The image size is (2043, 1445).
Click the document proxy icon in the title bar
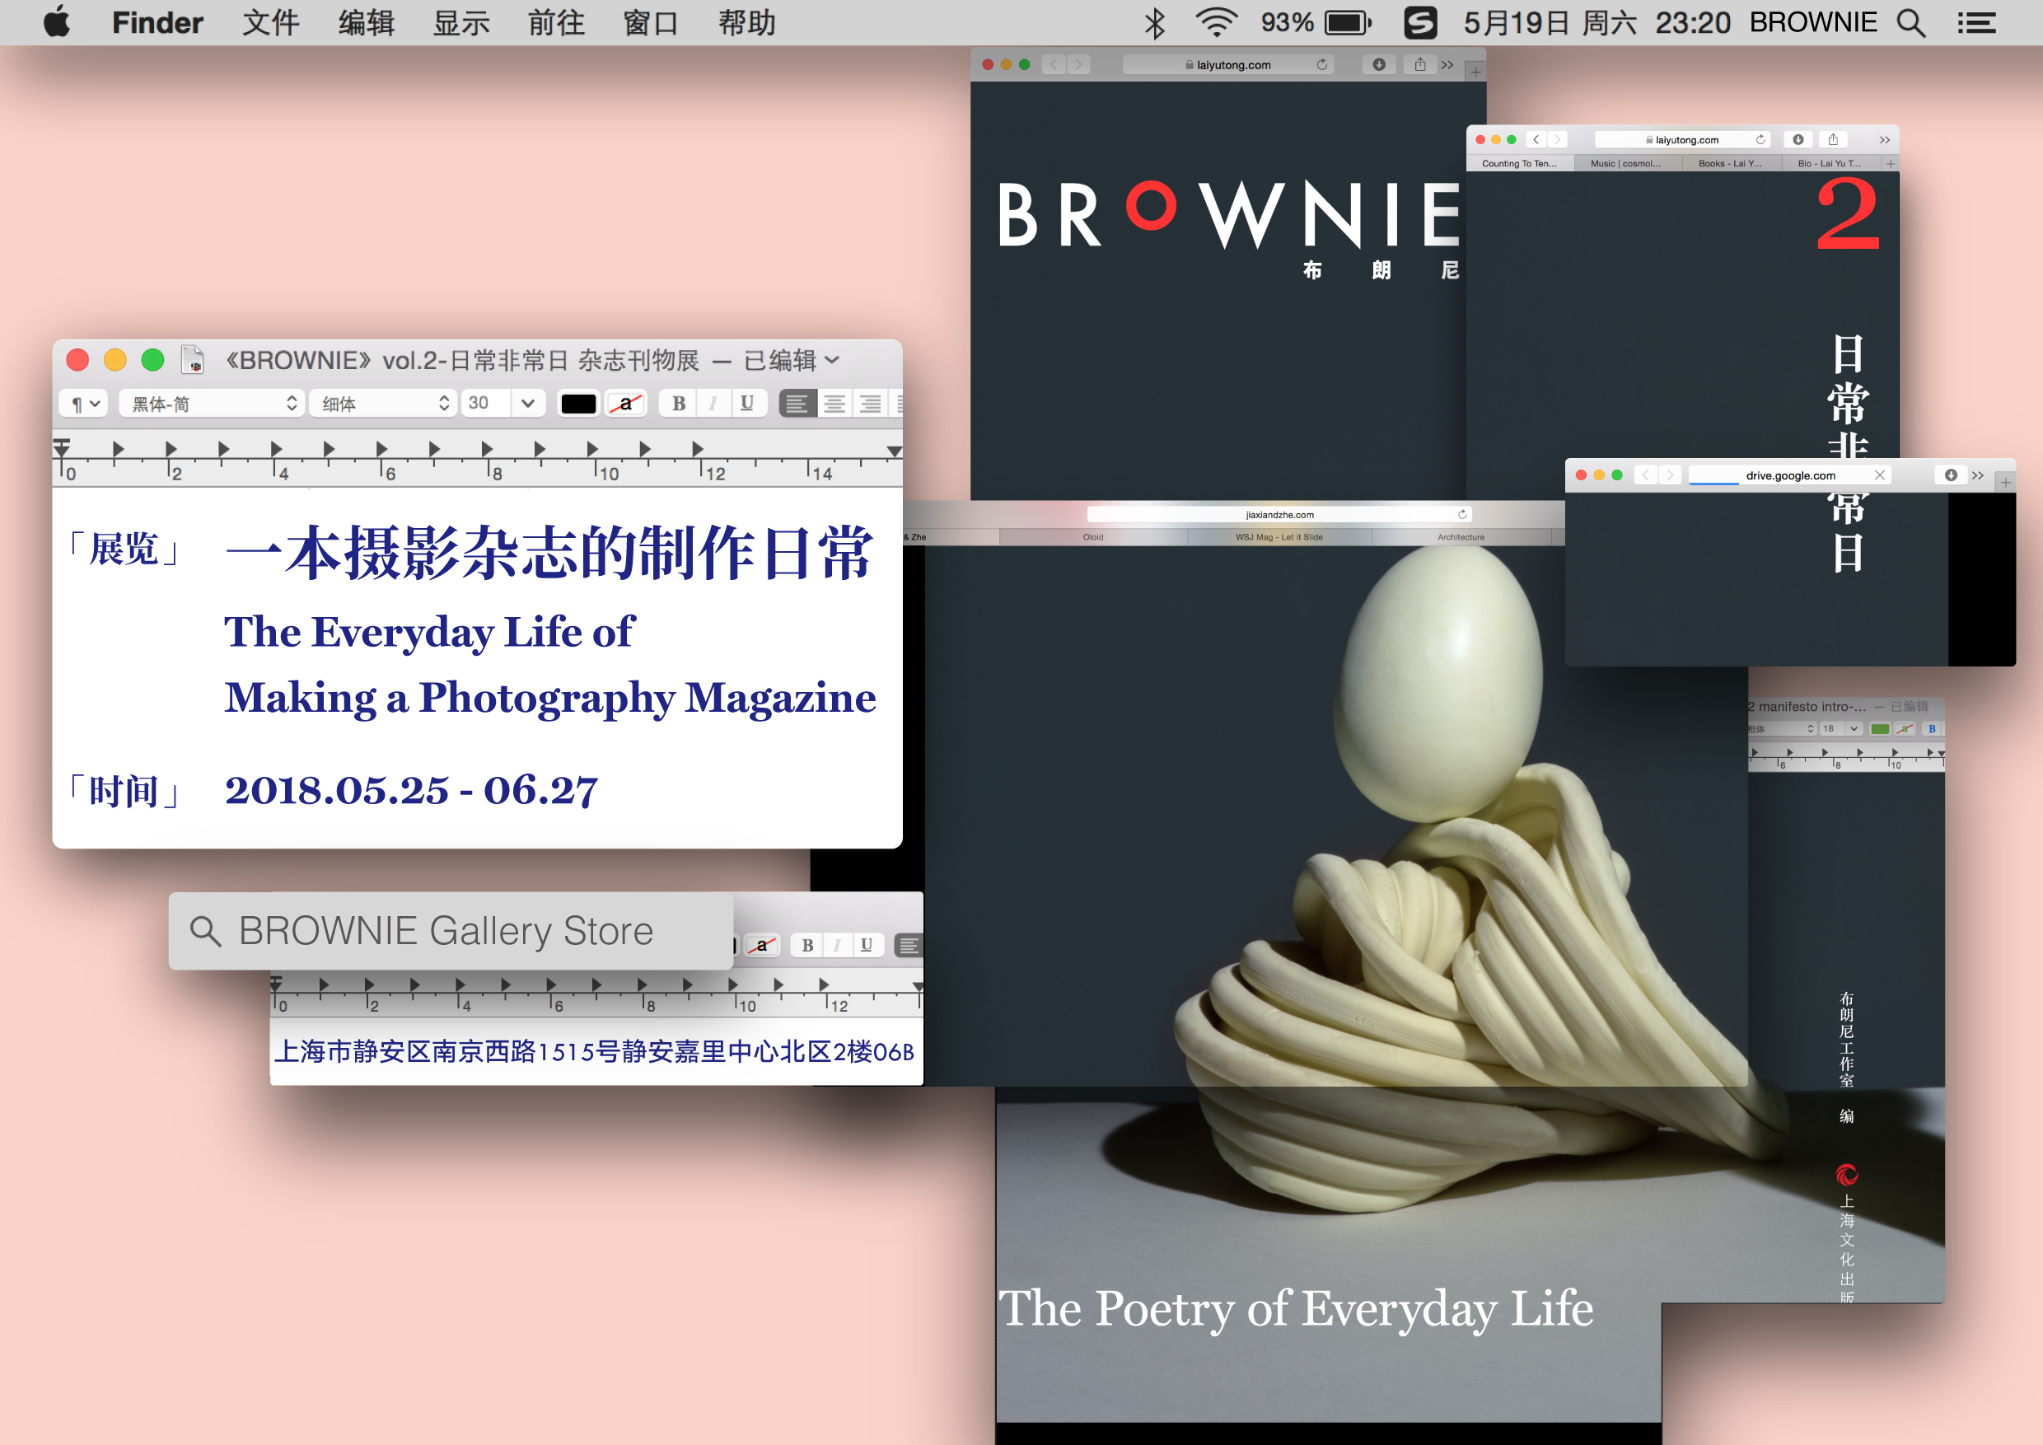192,359
